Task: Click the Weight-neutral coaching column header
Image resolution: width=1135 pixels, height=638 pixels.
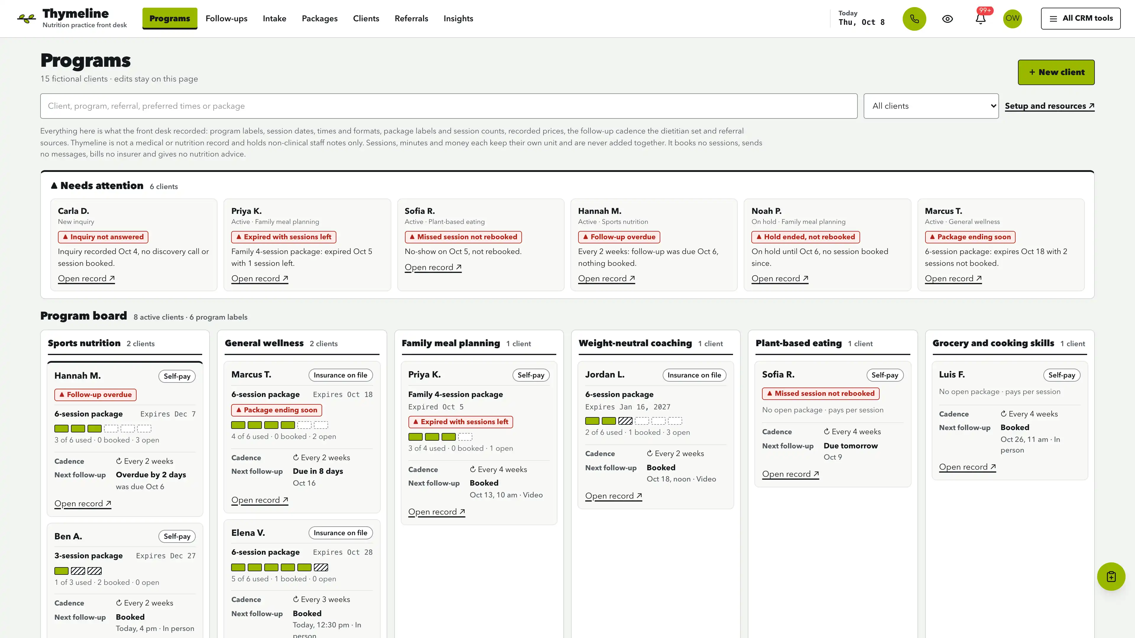Action: pyautogui.click(x=635, y=344)
